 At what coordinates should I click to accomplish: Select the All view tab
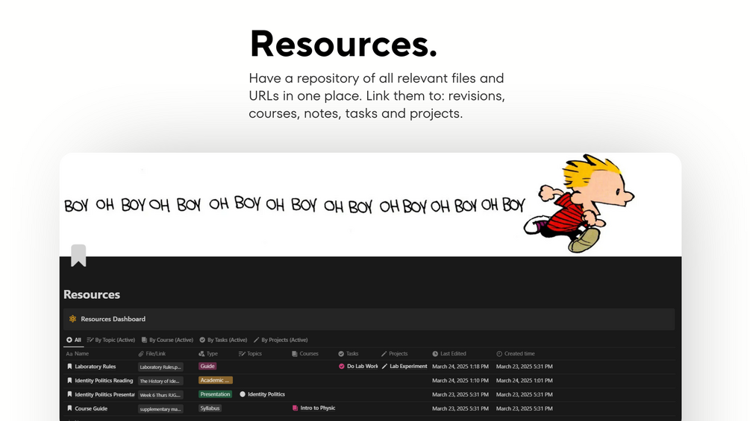point(74,340)
